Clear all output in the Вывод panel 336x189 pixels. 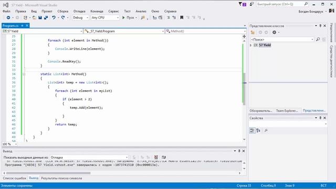click(156, 157)
